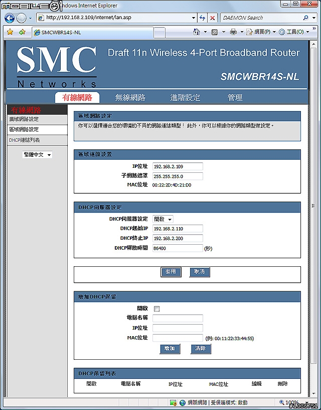The width and height of the screenshot is (321, 410).
Task: Click the DAEMON Search box
Action: tap(261, 18)
